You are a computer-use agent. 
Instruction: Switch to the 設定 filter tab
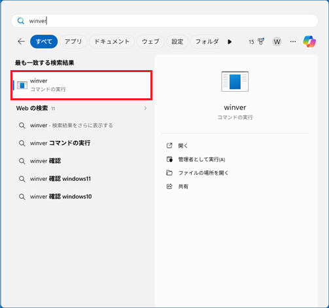click(177, 41)
